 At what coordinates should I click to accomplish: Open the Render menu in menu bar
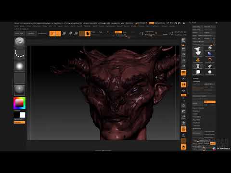coord(119,26)
